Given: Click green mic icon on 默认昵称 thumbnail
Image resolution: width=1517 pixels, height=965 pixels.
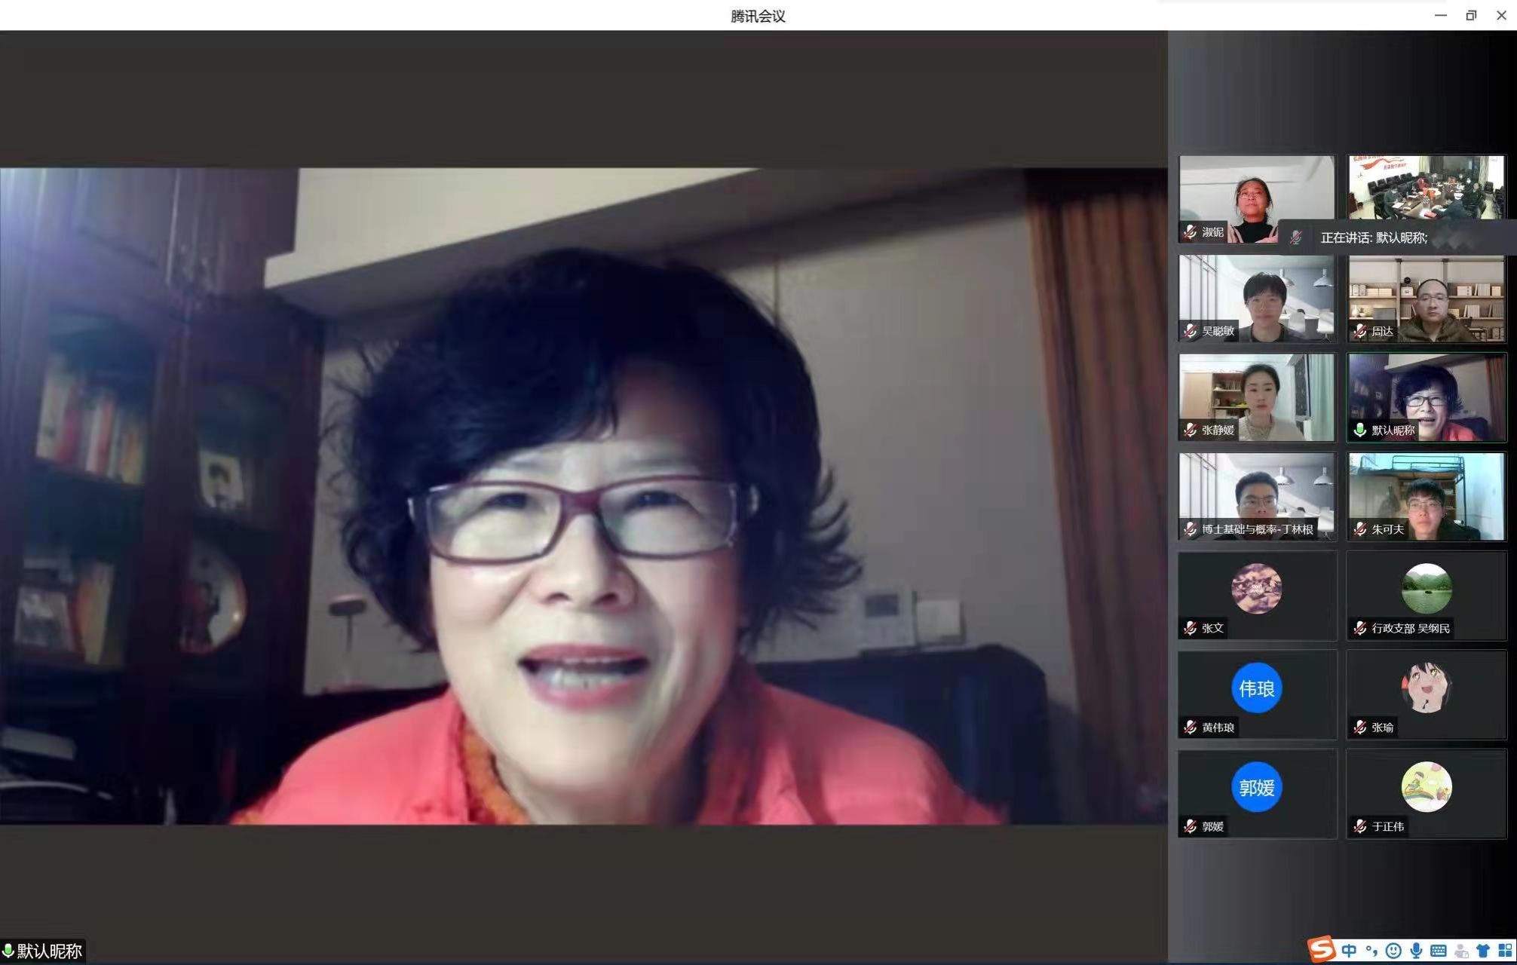Looking at the screenshot, I should 1360,430.
